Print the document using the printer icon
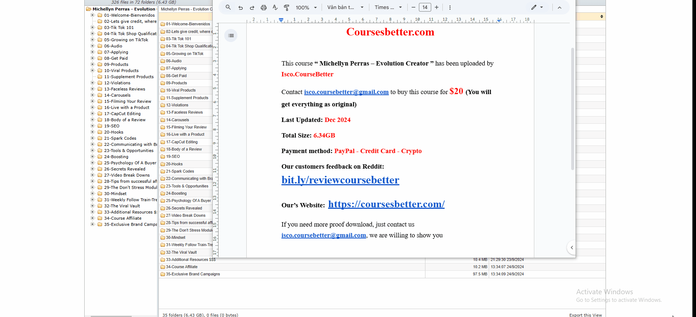Screen dimensions: 696x317 coord(264,8)
